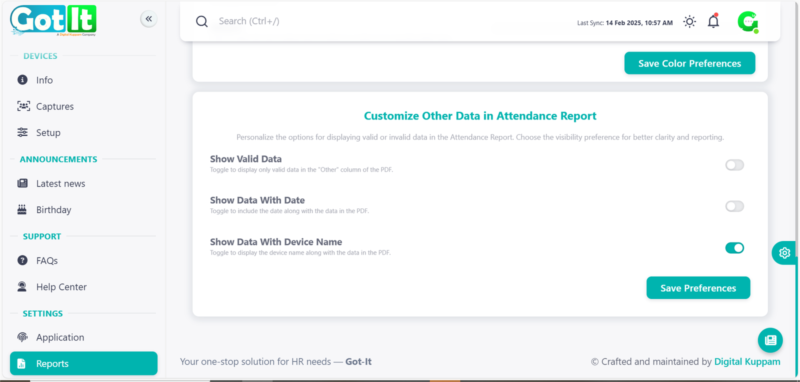Disable Show Data With Device Name toggle
The height and width of the screenshot is (382, 800).
tap(734, 248)
